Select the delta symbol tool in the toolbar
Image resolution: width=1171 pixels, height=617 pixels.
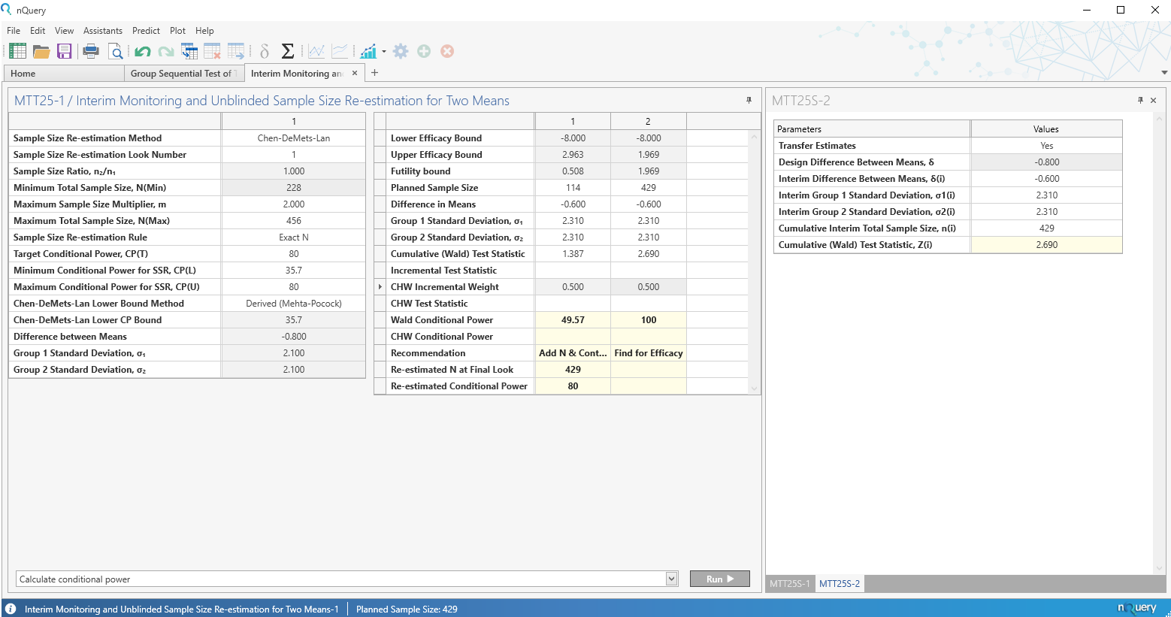[x=264, y=51]
